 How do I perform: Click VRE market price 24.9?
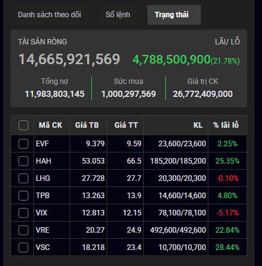pyautogui.click(x=134, y=230)
